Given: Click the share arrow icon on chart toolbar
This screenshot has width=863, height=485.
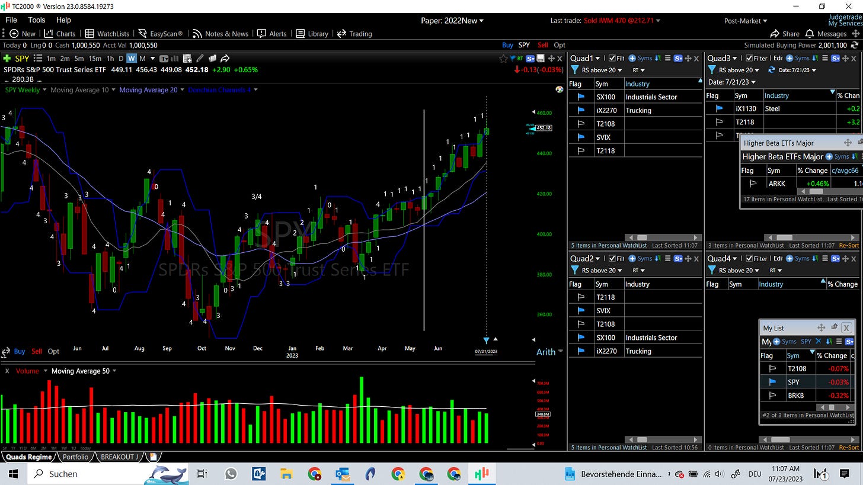Looking at the screenshot, I should [225, 58].
